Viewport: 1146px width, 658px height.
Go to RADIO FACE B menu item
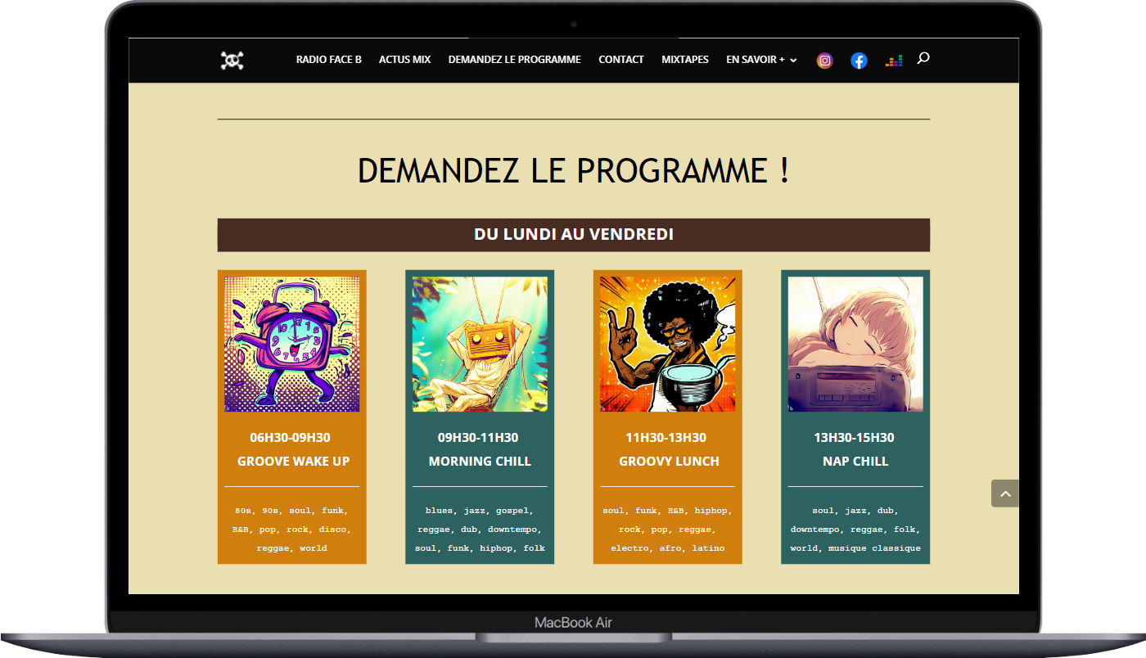pos(328,60)
